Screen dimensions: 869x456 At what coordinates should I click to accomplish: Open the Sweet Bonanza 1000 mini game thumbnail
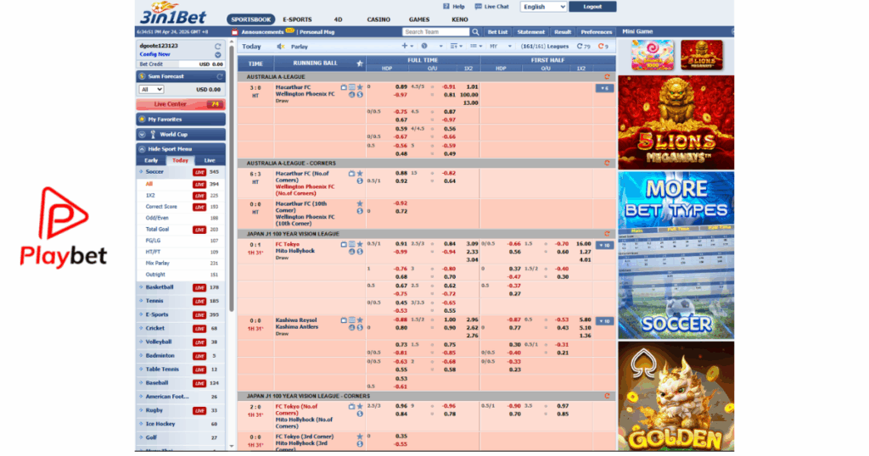(x=653, y=55)
